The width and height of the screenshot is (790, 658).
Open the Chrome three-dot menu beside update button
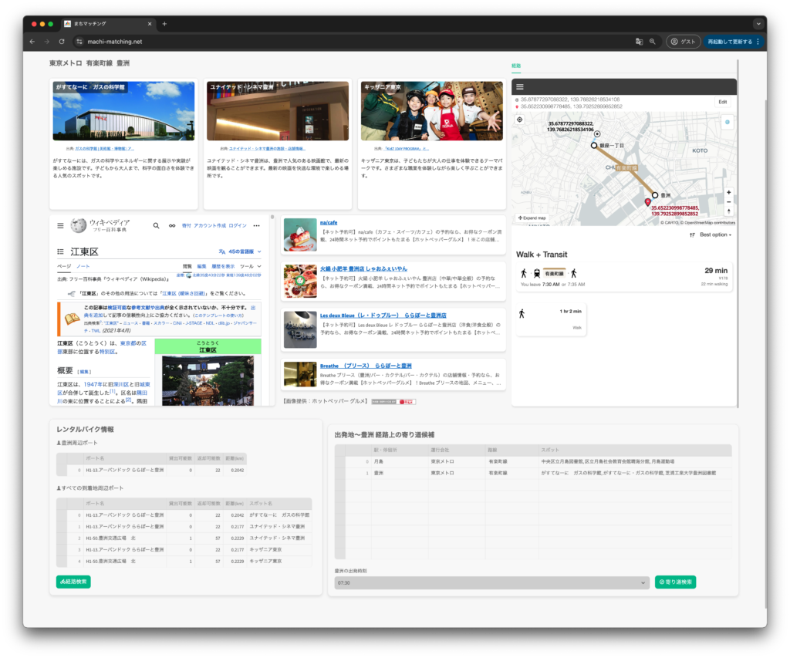(x=758, y=42)
